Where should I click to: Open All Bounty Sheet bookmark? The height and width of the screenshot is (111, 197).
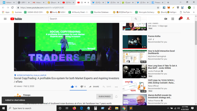(x=78, y=12)
